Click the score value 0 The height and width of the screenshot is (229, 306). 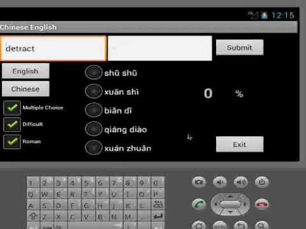[x=208, y=94]
